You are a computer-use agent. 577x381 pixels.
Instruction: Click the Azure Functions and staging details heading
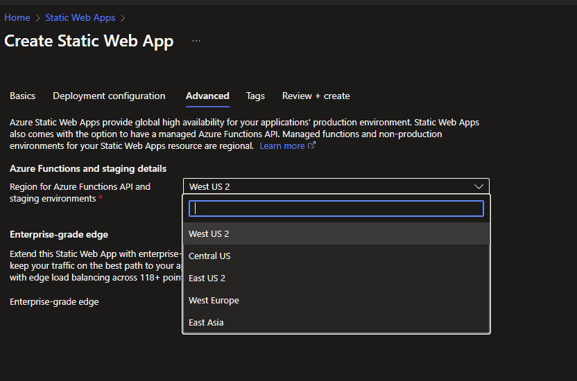(88, 168)
